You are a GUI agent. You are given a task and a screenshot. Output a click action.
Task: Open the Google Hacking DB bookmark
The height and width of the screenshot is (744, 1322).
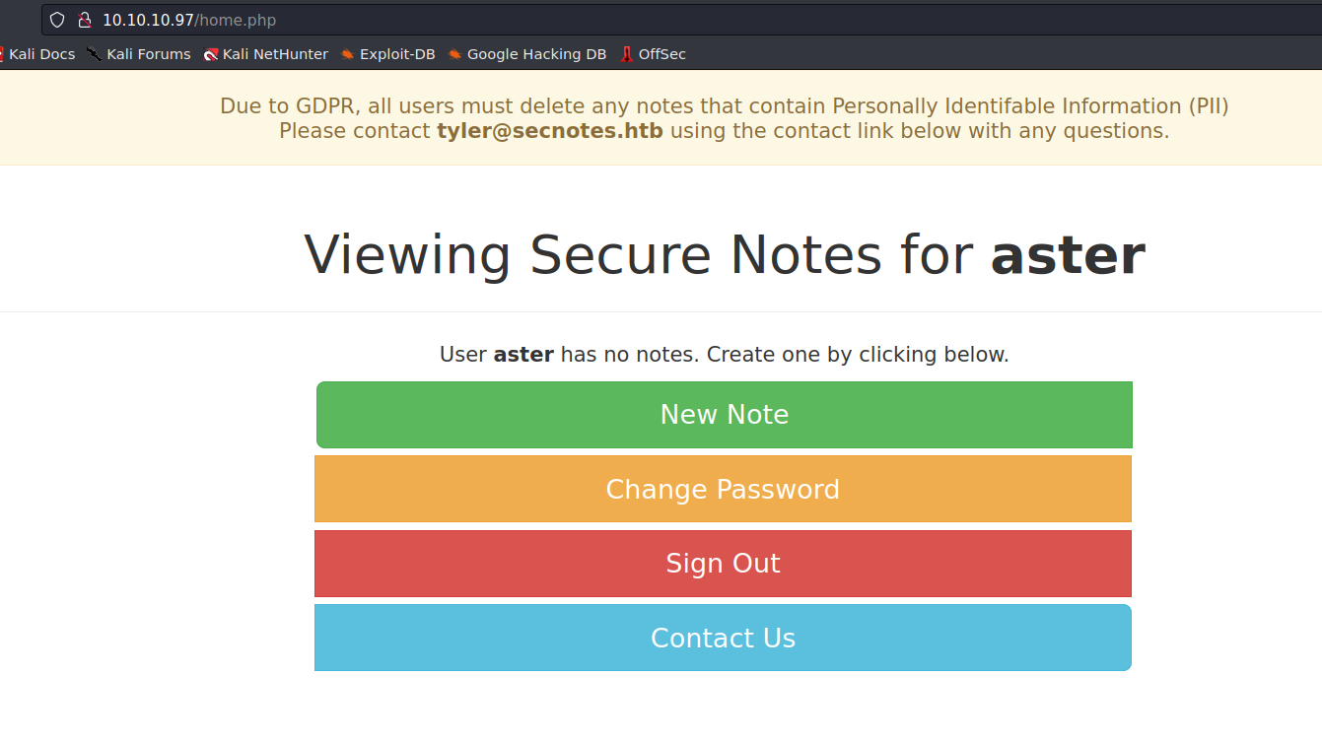(x=526, y=54)
